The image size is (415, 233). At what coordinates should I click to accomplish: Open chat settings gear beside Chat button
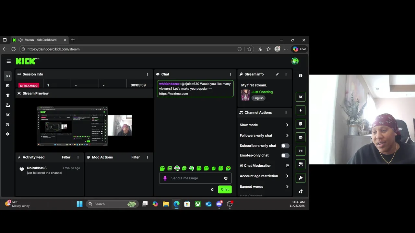(212, 190)
